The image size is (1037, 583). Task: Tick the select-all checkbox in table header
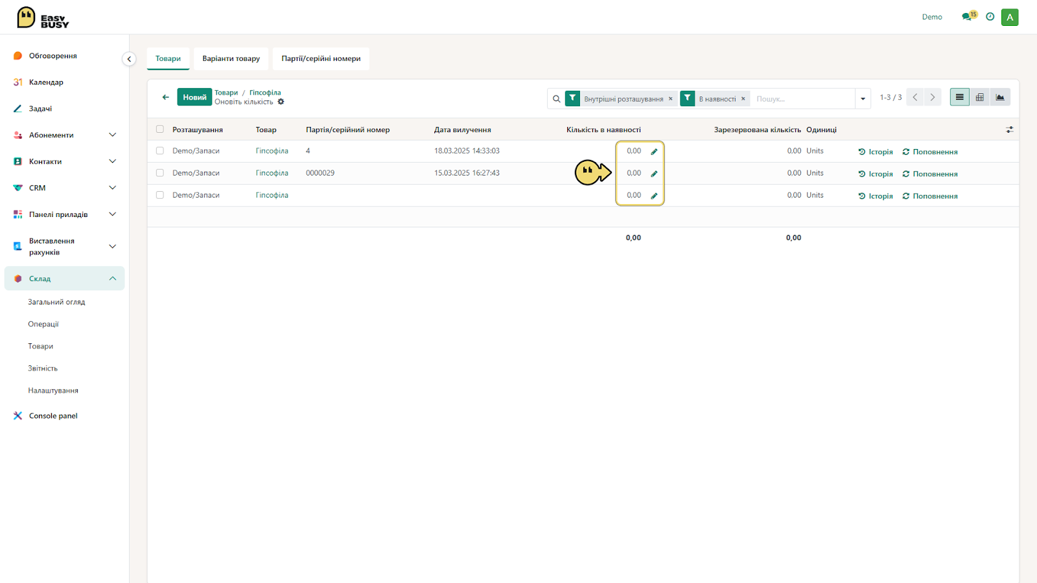[x=160, y=129]
